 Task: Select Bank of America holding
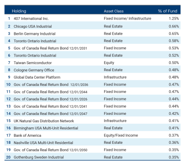(27, 136)
